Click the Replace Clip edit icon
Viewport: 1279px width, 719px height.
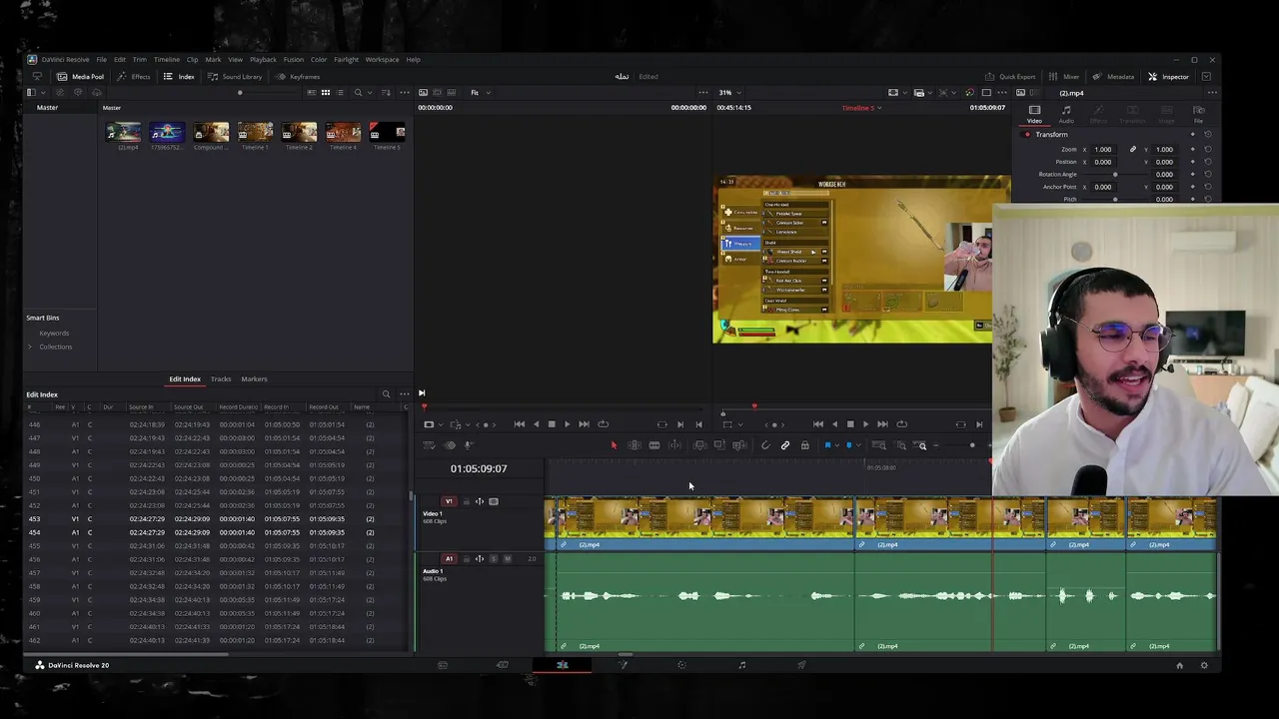point(739,445)
